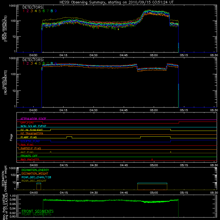The width and height of the screenshot is (220, 220).
Task: Select blue detector 9 in front segments legend
Action: (x=56, y=11)
